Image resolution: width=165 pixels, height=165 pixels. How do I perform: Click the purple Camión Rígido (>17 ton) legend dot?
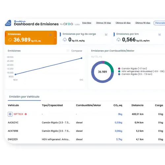pos(119,69)
